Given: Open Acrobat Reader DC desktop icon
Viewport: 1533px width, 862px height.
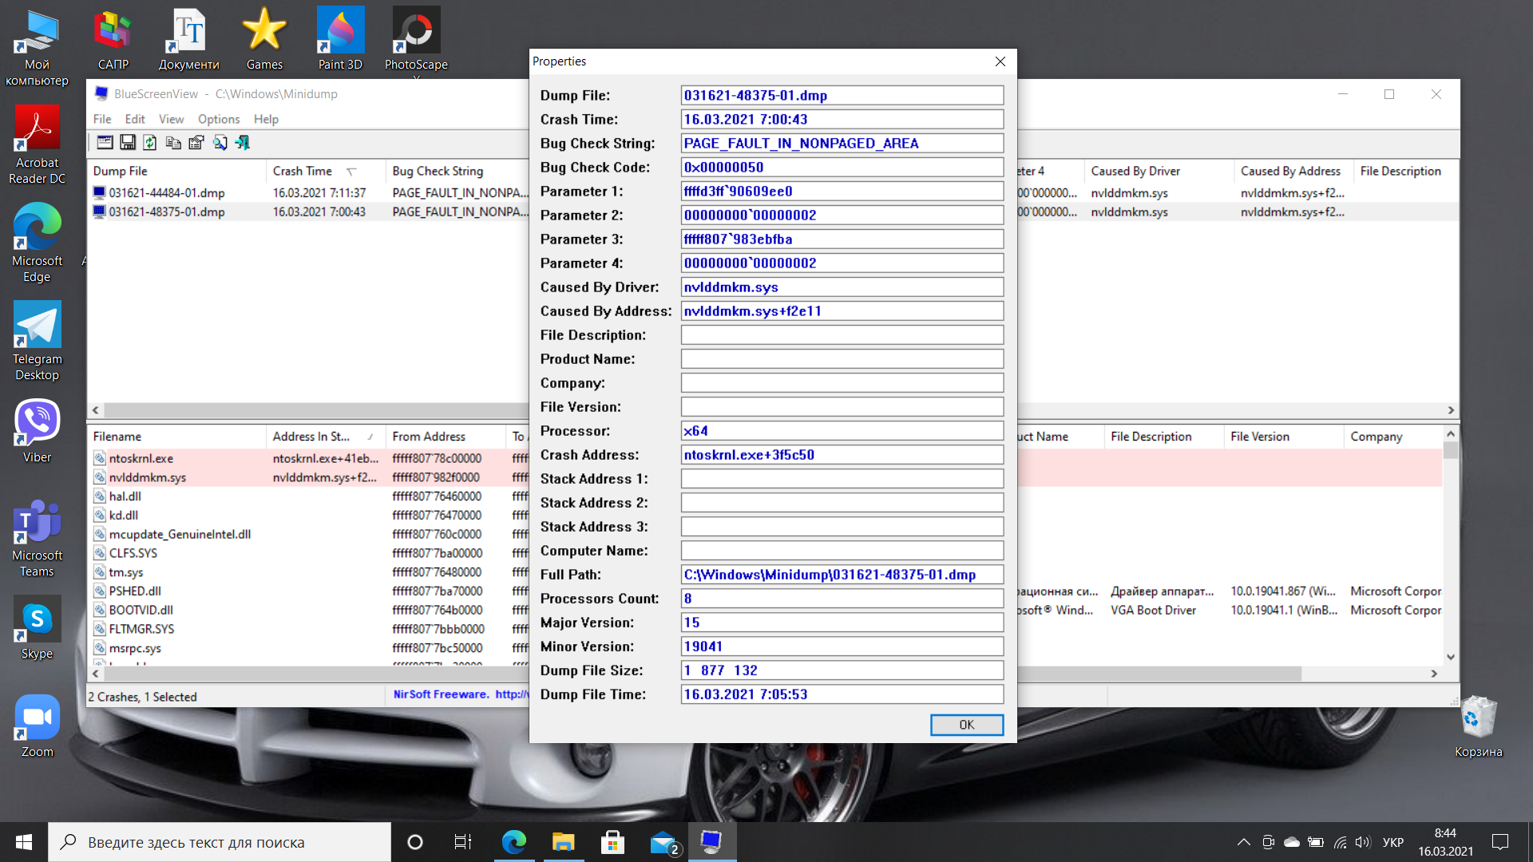Looking at the screenshot, I should (37, 146).
